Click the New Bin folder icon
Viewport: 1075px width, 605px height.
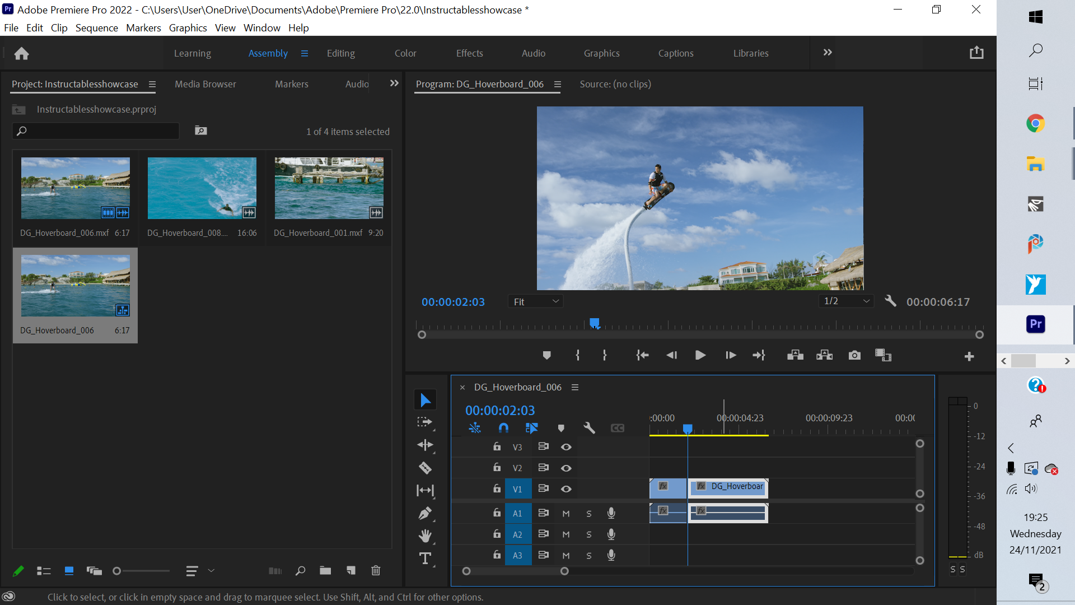click(325, 571)
